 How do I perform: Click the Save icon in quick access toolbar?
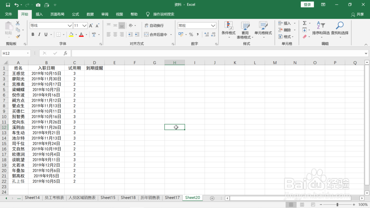[x=8, y=5]
